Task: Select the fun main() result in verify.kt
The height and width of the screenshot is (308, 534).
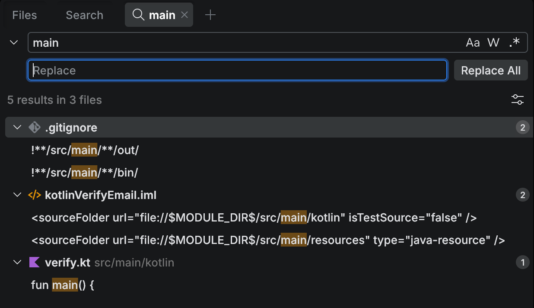Action: click(x=63, y=285)
